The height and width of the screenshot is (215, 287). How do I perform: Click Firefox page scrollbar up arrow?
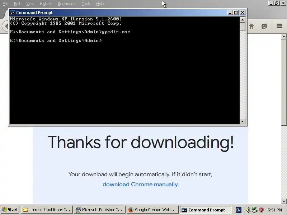[x=284, y=37]
